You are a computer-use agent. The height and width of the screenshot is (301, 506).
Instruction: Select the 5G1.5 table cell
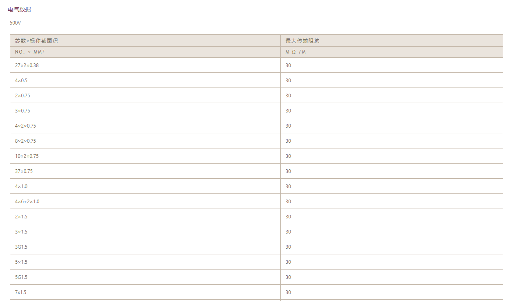pyautogui.click(x=21, y=277)
